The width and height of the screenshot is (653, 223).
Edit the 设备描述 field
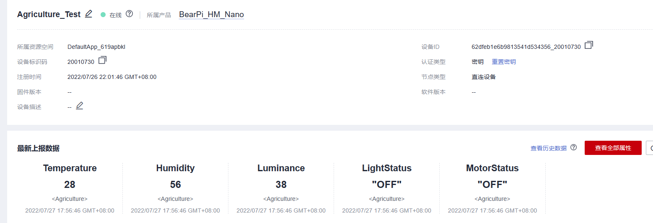pyautogui.click(x=80, y=106)
